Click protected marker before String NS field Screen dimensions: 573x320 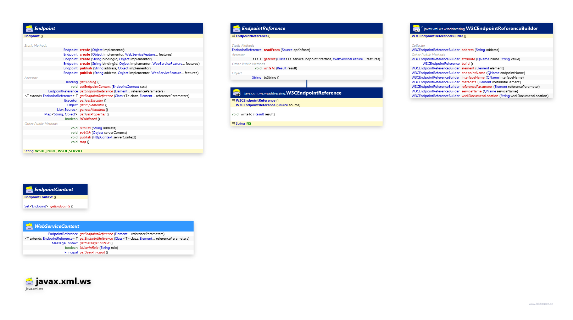click(x=233, y=124)
